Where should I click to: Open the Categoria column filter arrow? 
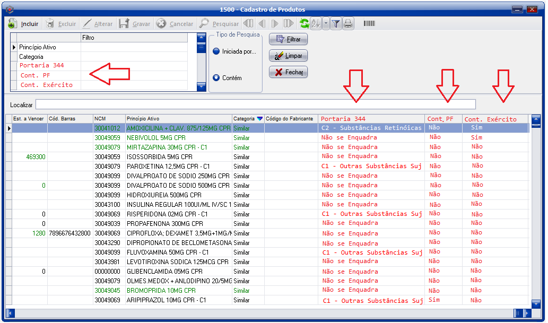pyautogui.click(x=259, y=119)
